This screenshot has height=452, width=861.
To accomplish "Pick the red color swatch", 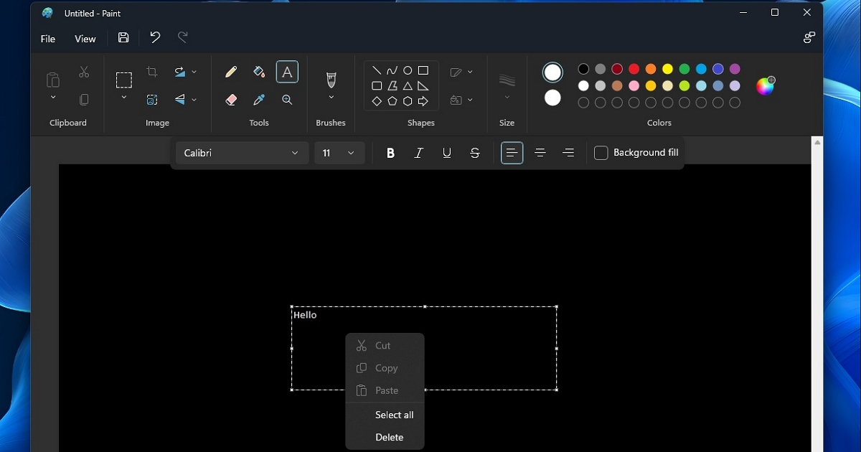I will (x=634, y=69).
